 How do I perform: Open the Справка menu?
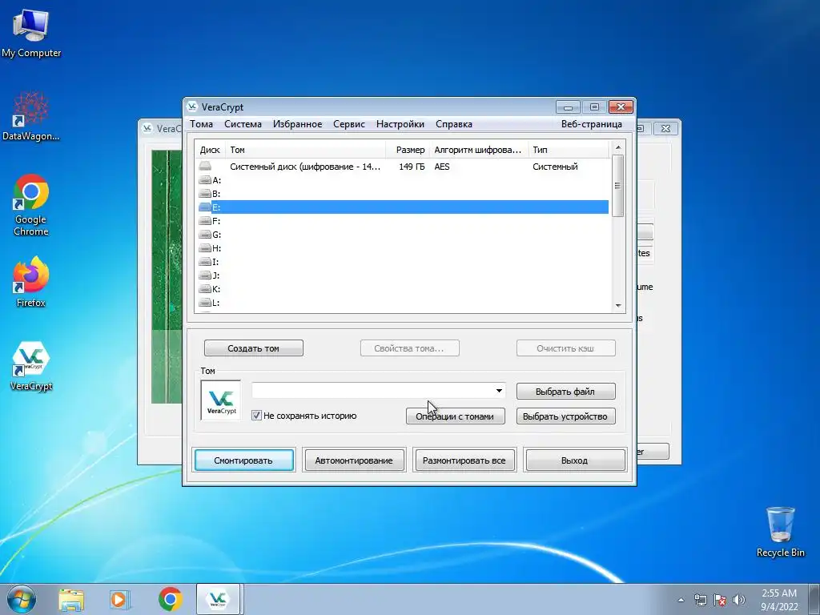(x=454, y=124)
